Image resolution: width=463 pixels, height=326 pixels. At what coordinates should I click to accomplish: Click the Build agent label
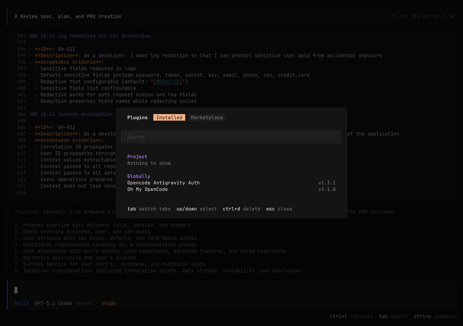point(22,303)
